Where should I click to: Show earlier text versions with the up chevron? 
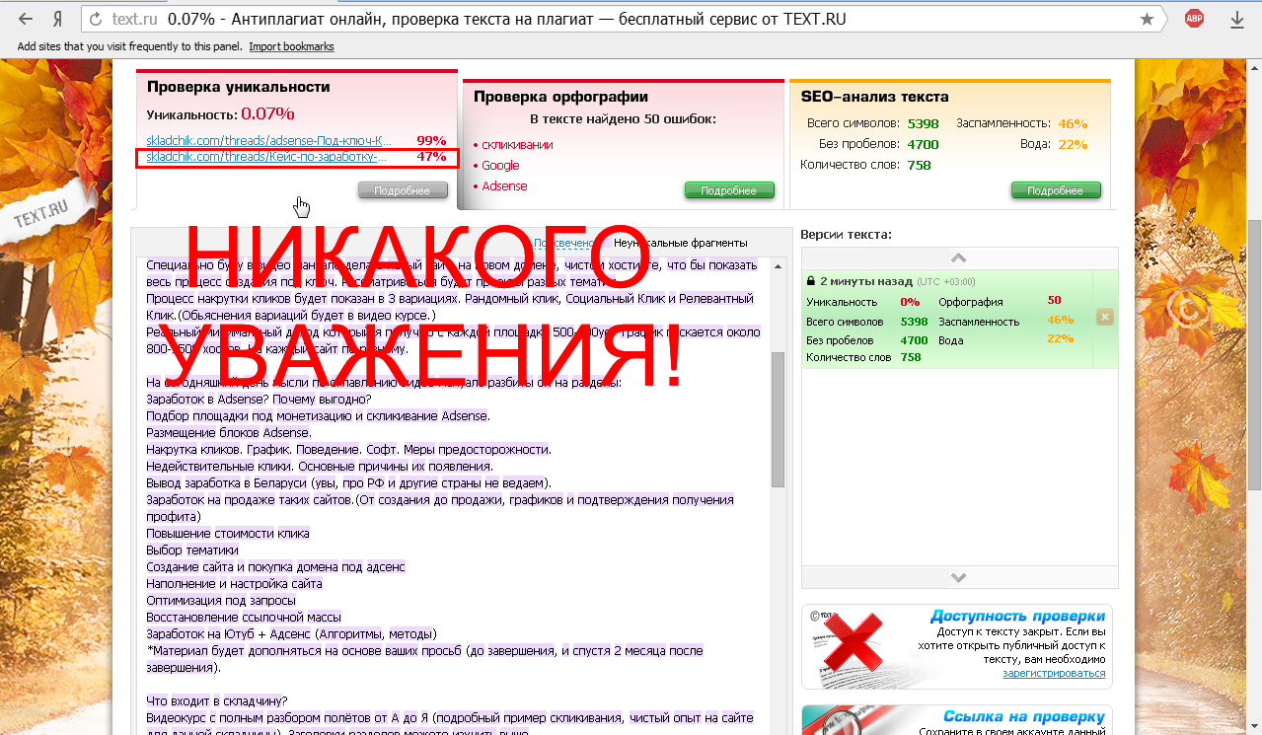pos(959,257)
